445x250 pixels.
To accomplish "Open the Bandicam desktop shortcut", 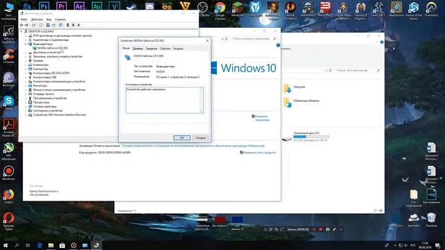I will 9,173.
